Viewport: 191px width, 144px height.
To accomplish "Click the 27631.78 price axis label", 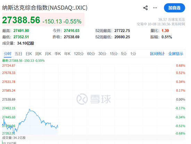I will [9, 82].
